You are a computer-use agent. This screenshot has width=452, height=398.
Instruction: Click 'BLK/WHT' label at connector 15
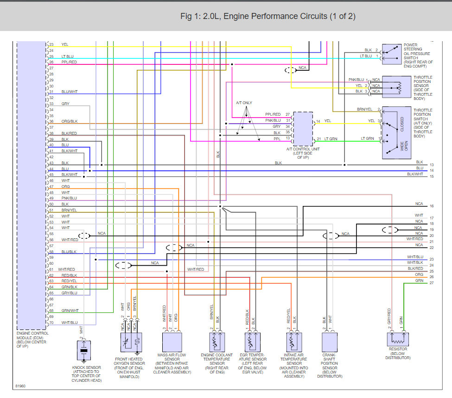415,174
